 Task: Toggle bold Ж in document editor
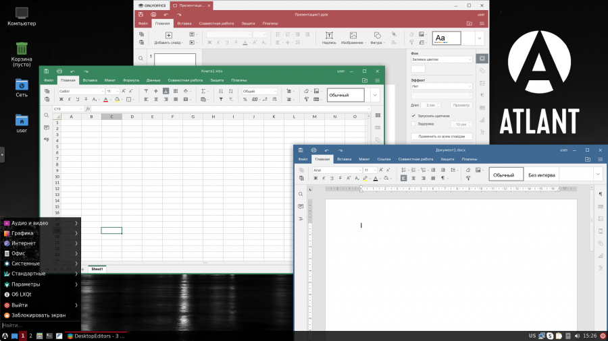coord(315,178)
